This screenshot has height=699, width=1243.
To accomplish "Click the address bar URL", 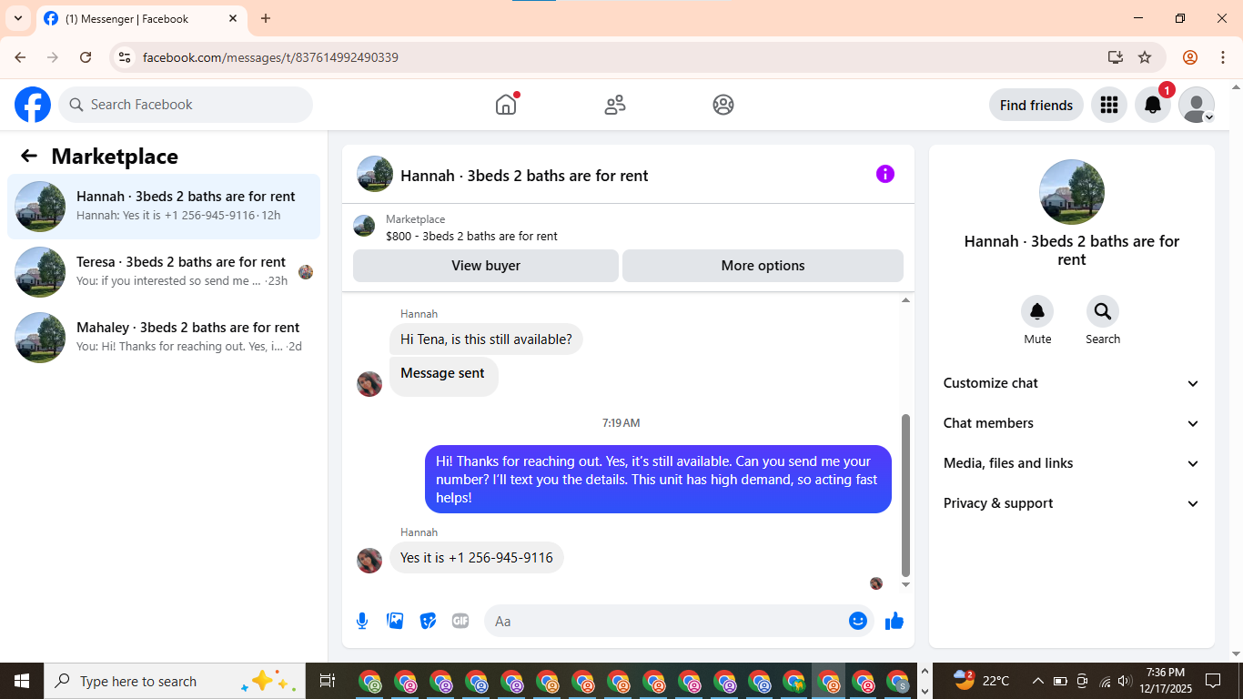I will 270,57.
